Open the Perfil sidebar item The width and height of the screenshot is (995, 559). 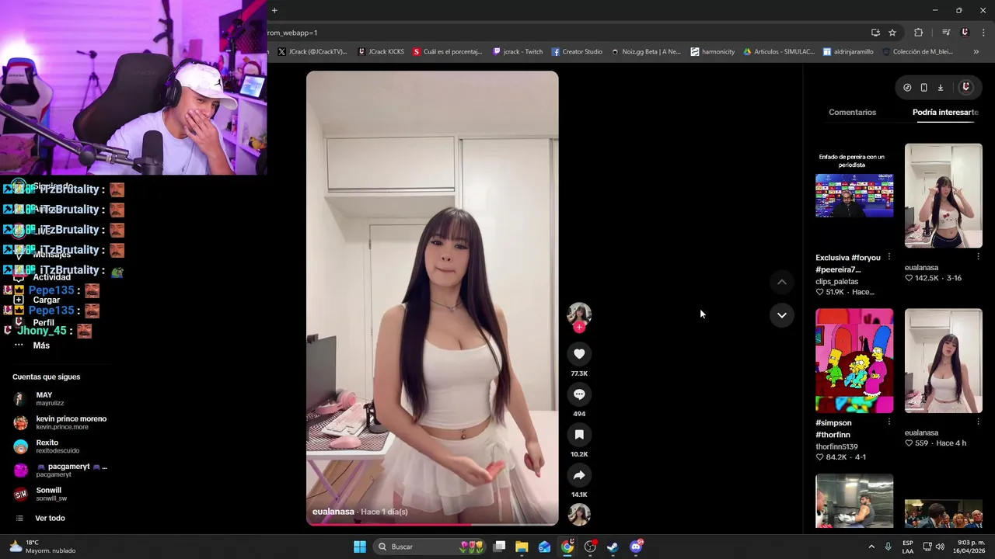tap(44, 322)
